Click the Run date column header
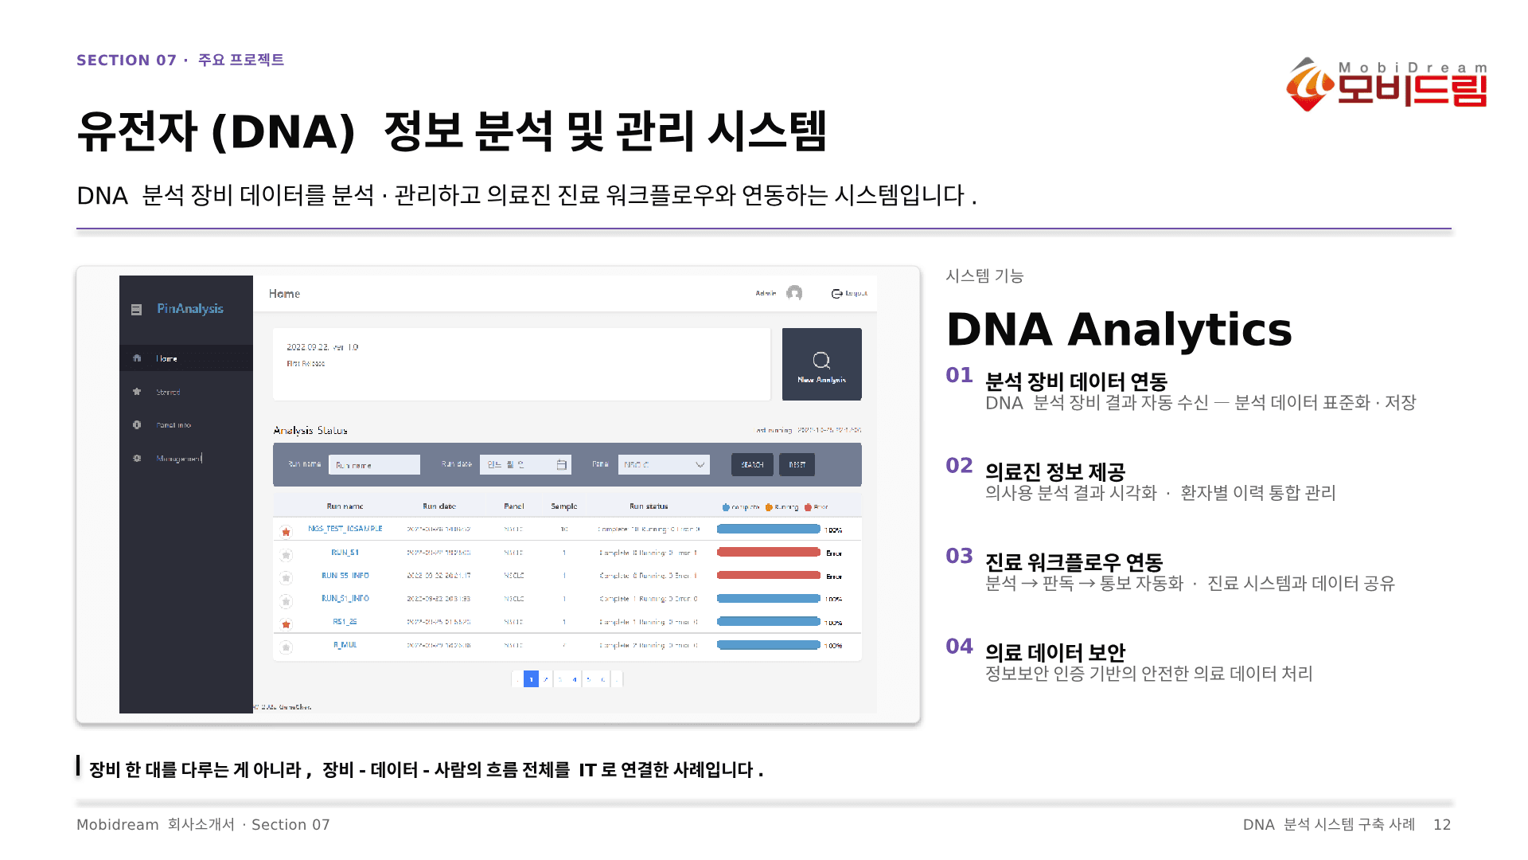The image size is (1528, 860). (x=439, y=506)
